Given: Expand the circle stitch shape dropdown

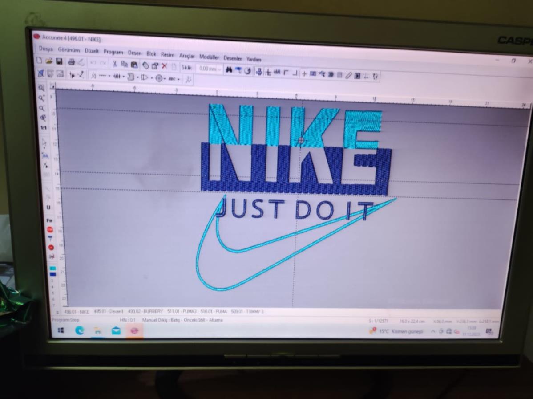Looking at the screenshot, I should 164,78.
